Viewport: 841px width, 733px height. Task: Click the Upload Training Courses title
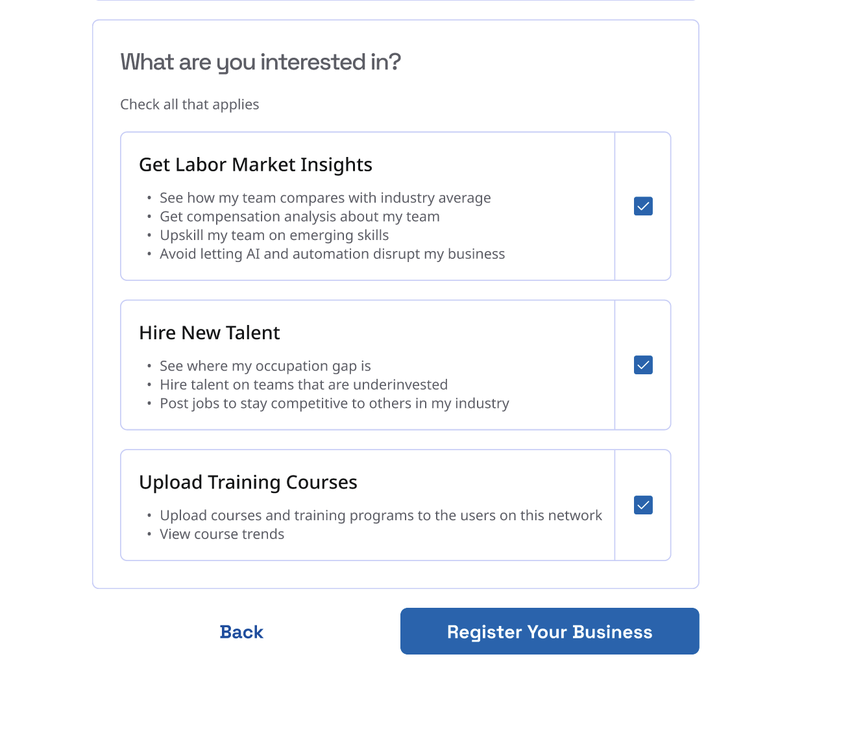(248, 483)
